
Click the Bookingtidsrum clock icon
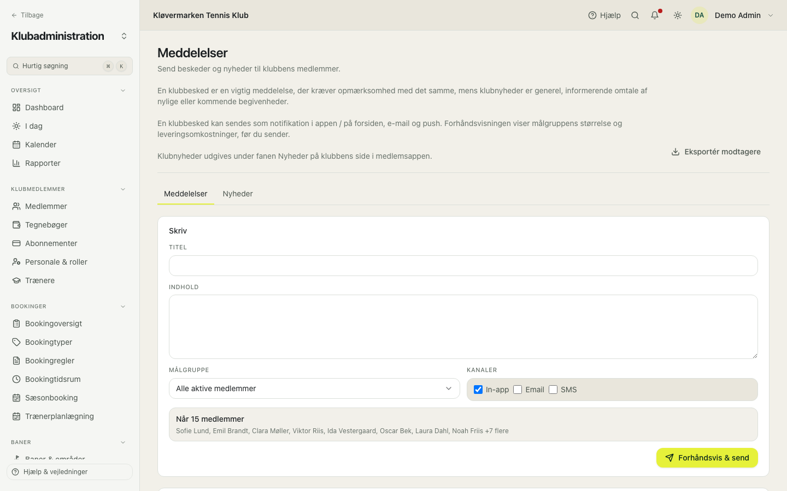click(x=16, y=379)
